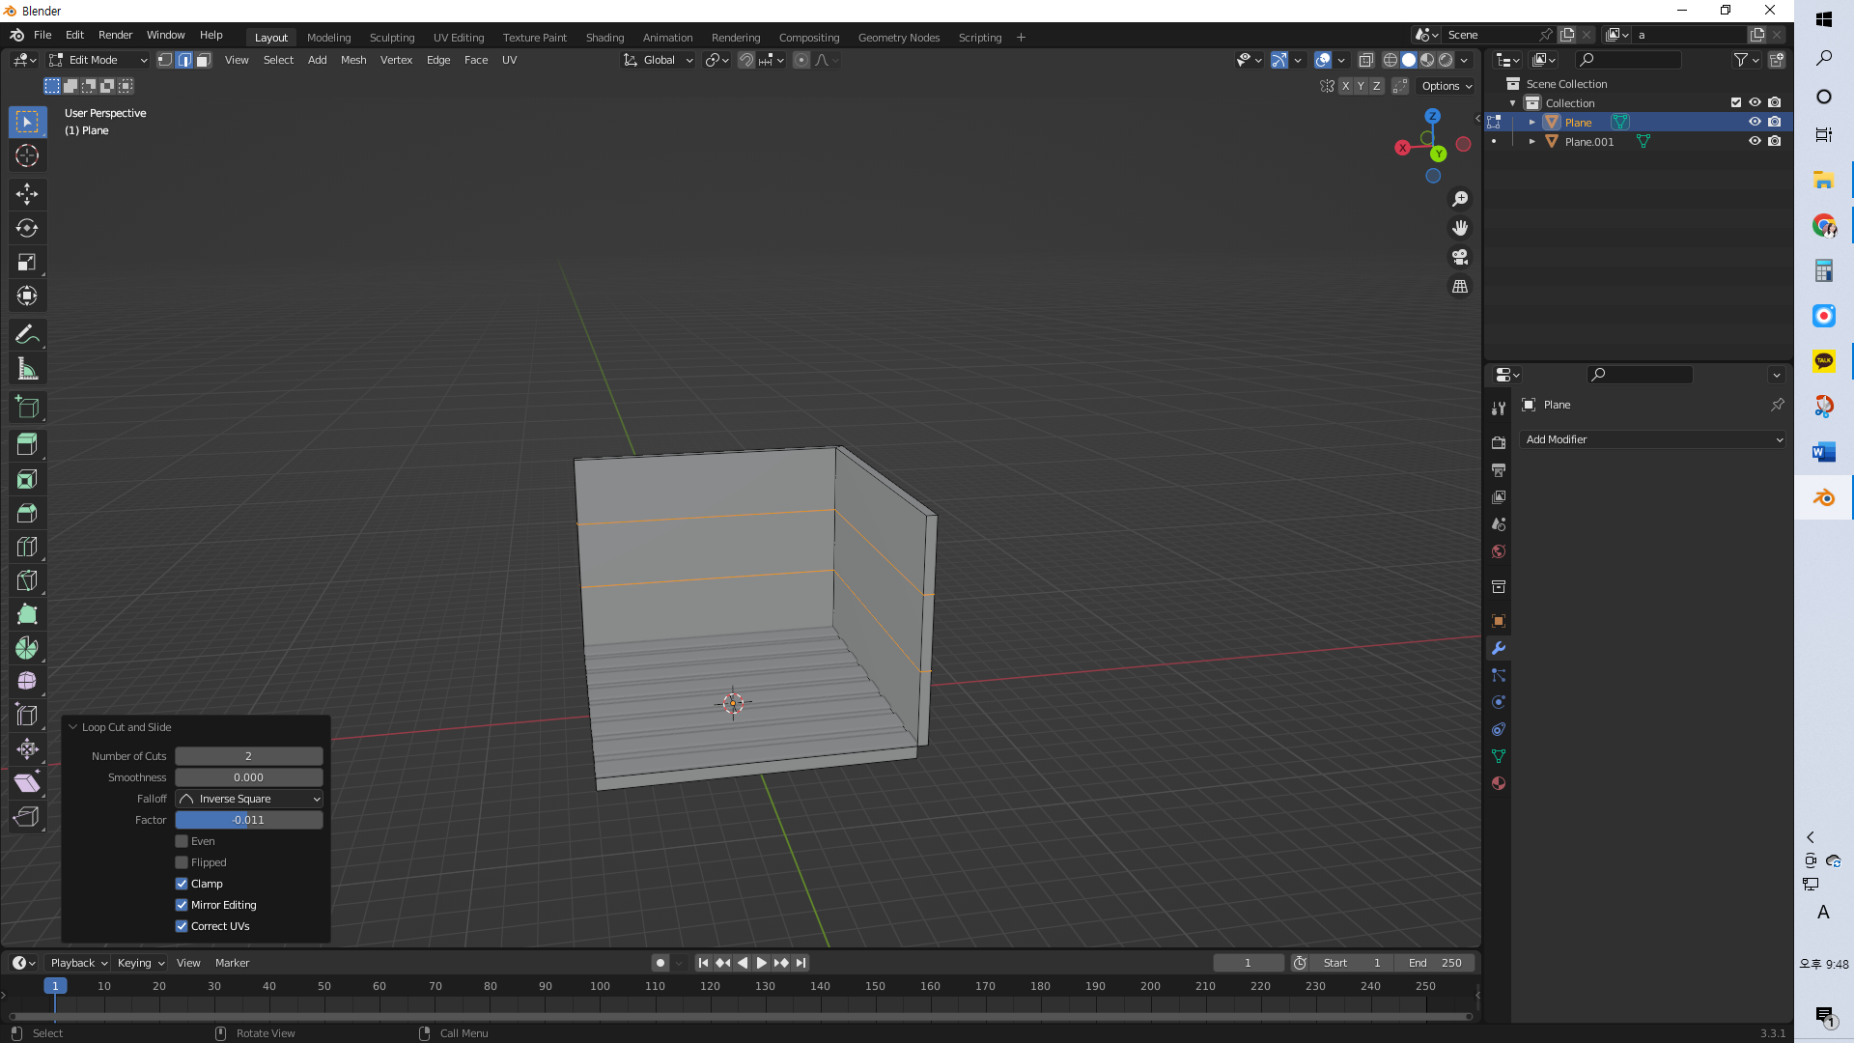Open the Mesh menu
Image resolution: width=1854 pixels, height=1043 pixels.
[353, 60]
